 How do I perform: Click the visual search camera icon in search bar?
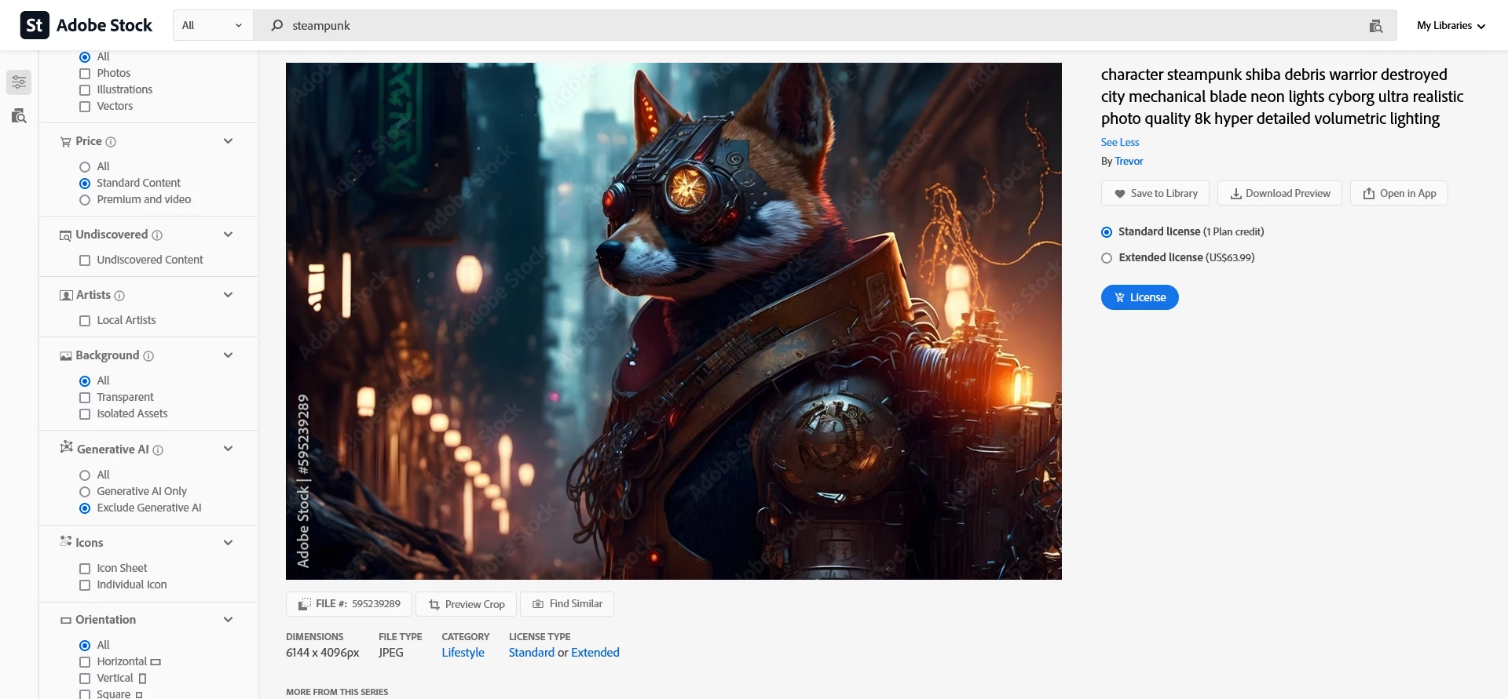[x=1375, y=26]
